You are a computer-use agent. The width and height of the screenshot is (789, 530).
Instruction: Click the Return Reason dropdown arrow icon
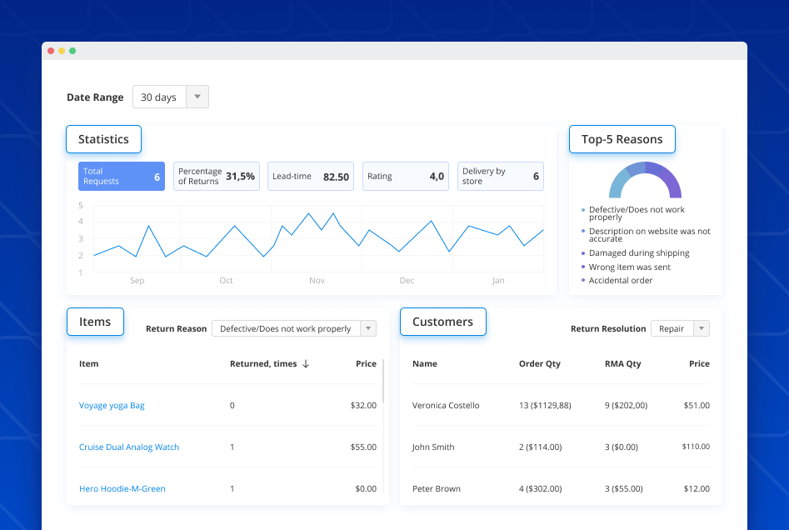point(367,328)
